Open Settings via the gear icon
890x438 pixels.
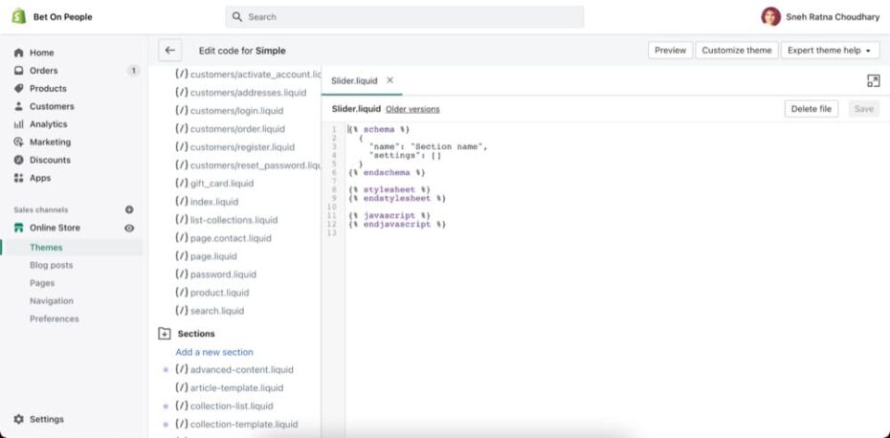(18, 419)
